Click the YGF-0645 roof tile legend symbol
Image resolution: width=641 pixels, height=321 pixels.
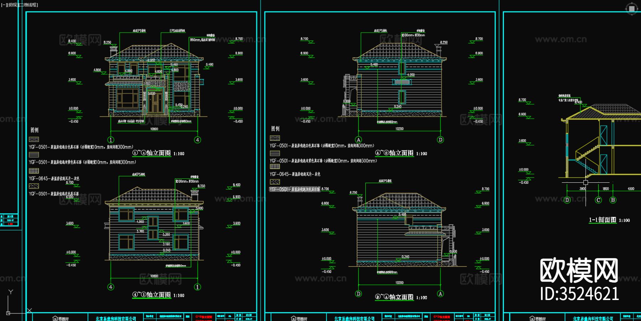click(x=34, y=170)
